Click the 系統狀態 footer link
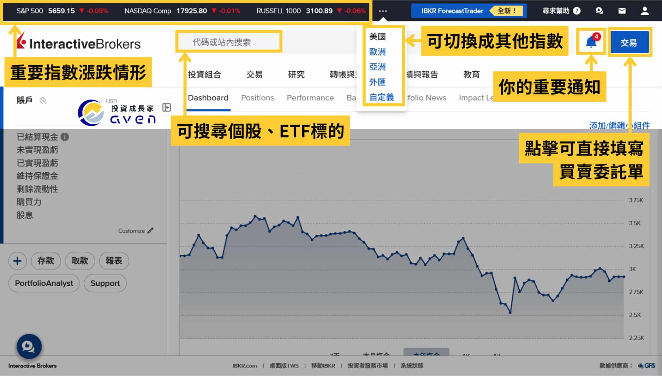This screenshot has height=376, width=662. pos(412,366)
